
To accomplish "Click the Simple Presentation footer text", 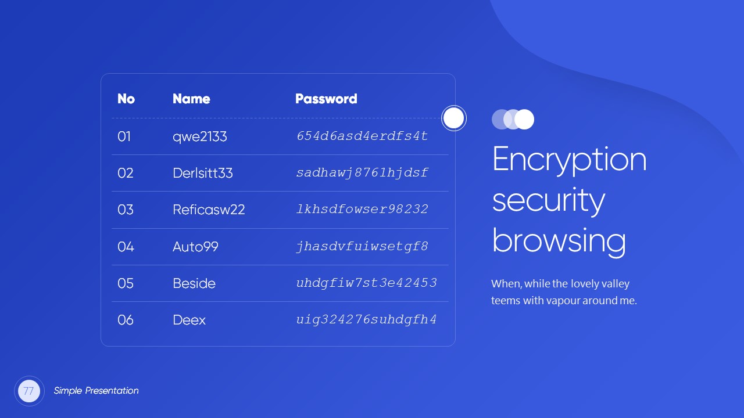I will pos(96,391).
